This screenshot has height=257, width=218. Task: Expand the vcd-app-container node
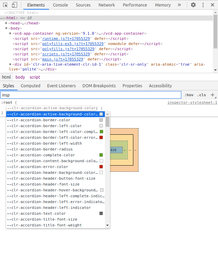coord(11,33)
